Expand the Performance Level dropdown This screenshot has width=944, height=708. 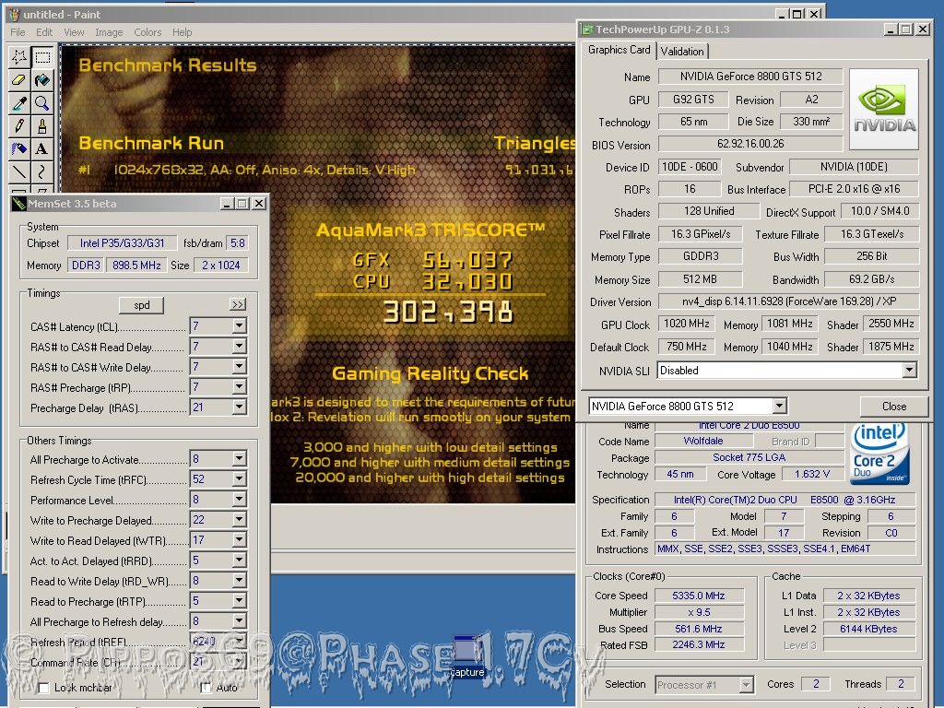(x=239, y=499)
